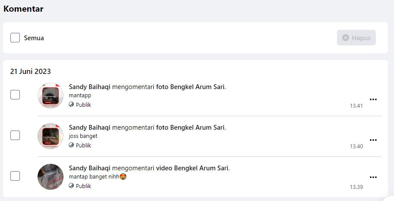Click the 13.39 timestamp
This screenshot has height=201, width=394.
(x=356, y=187)
